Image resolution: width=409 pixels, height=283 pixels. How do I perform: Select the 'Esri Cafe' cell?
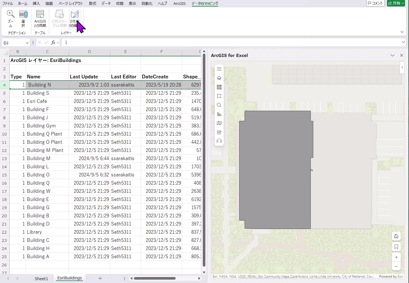[x=47, y=101]
